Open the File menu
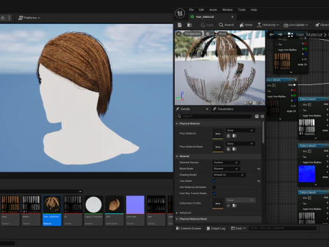The height and width of the screenshot is (247, 329). click(191, 10)
